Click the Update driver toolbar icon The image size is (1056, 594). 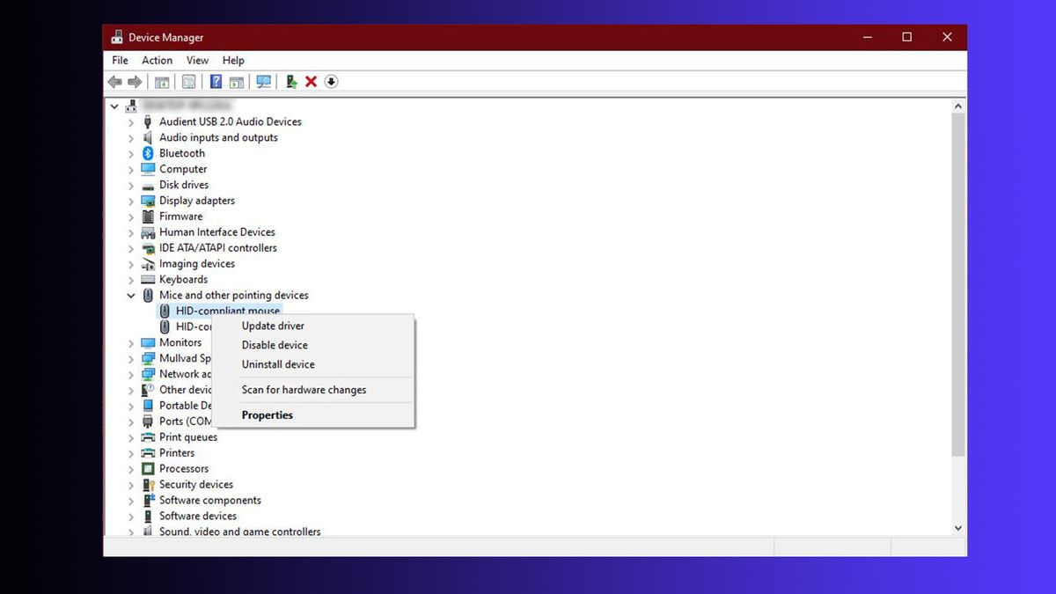[291, 81]
